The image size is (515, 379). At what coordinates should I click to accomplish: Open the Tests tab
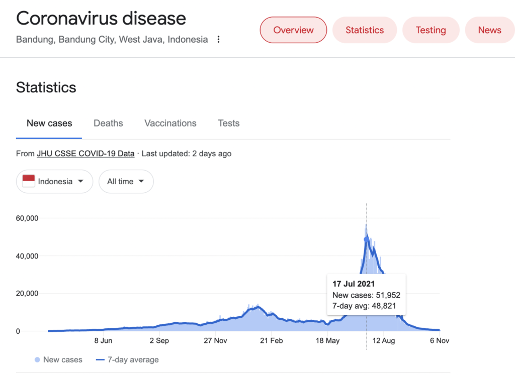(228, 123)
